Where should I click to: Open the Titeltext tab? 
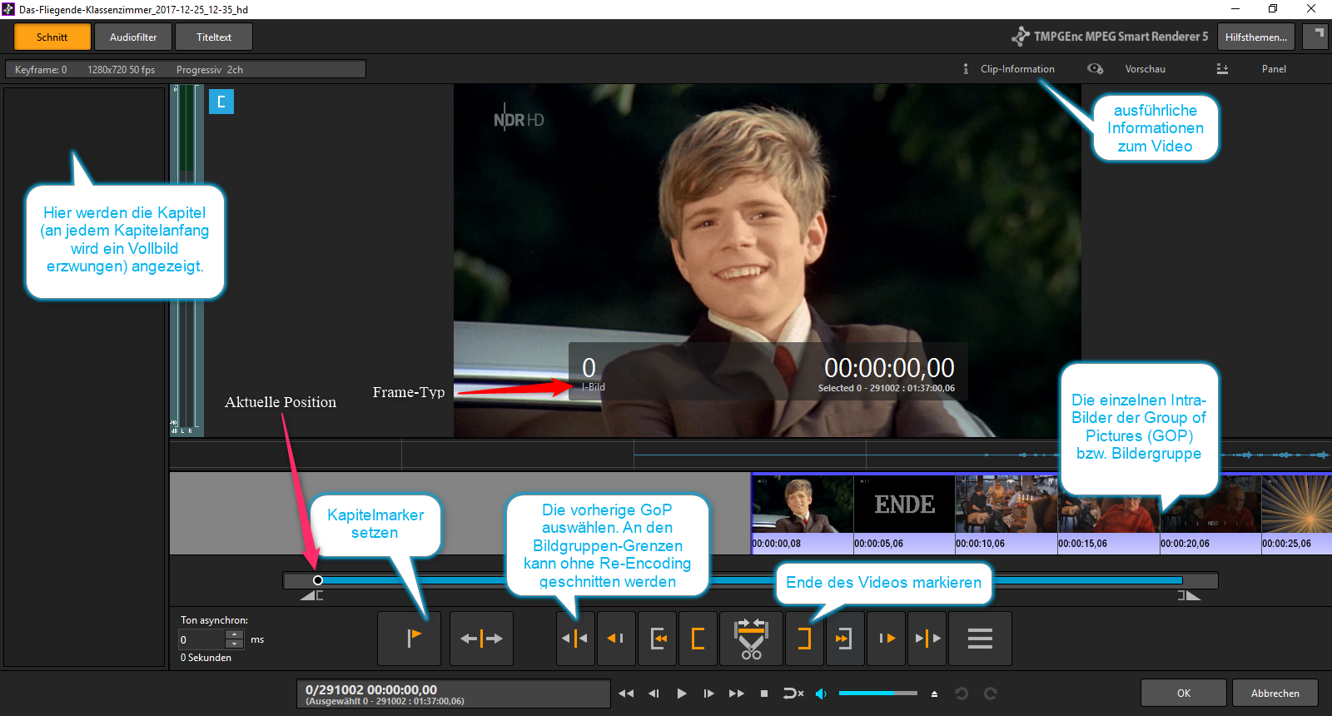click(x=214, y=37)
